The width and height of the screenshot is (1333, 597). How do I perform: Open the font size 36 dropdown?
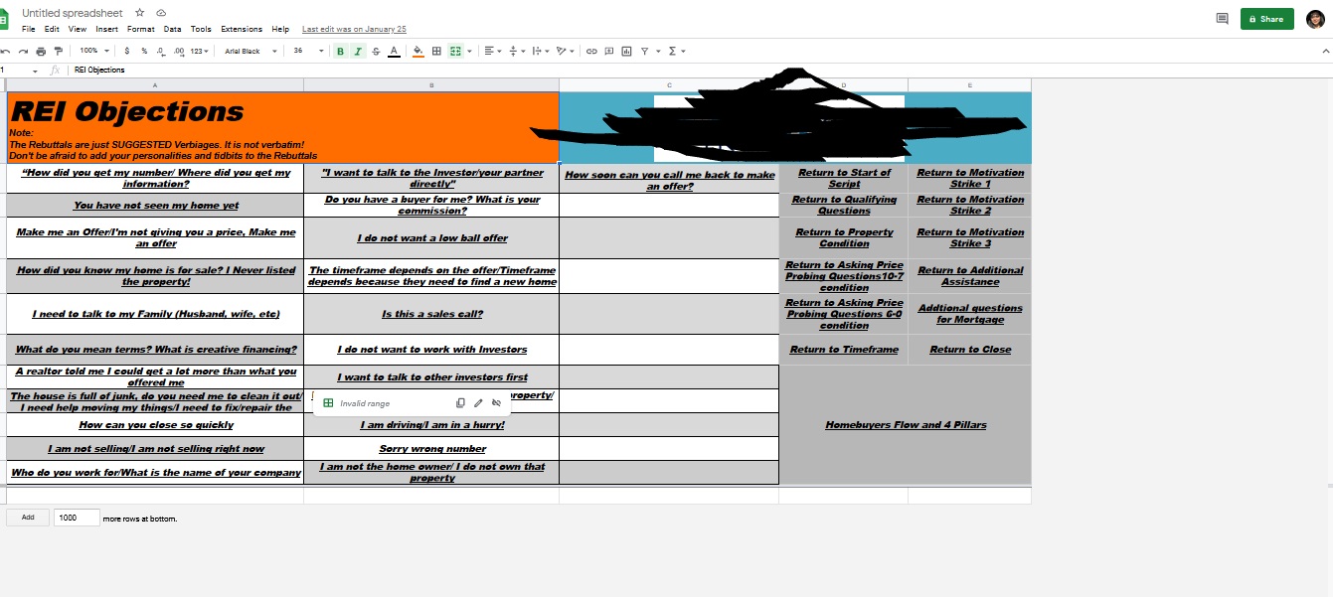coord(307,51)
